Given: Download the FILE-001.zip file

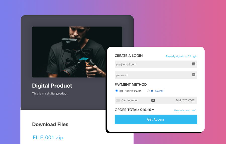Looking at the screenshot, I should pos(48,137).
